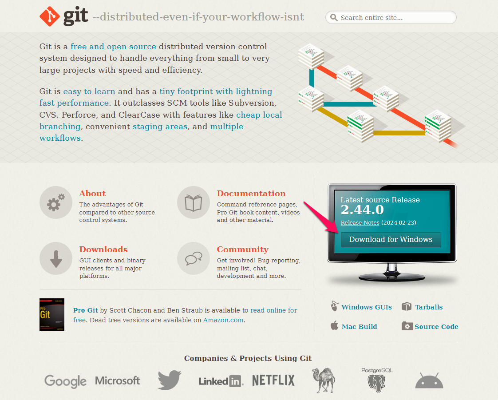Focus the Search entire site field
The width and height of the screenshot is (498, 400).
click(x=391, y=17)
